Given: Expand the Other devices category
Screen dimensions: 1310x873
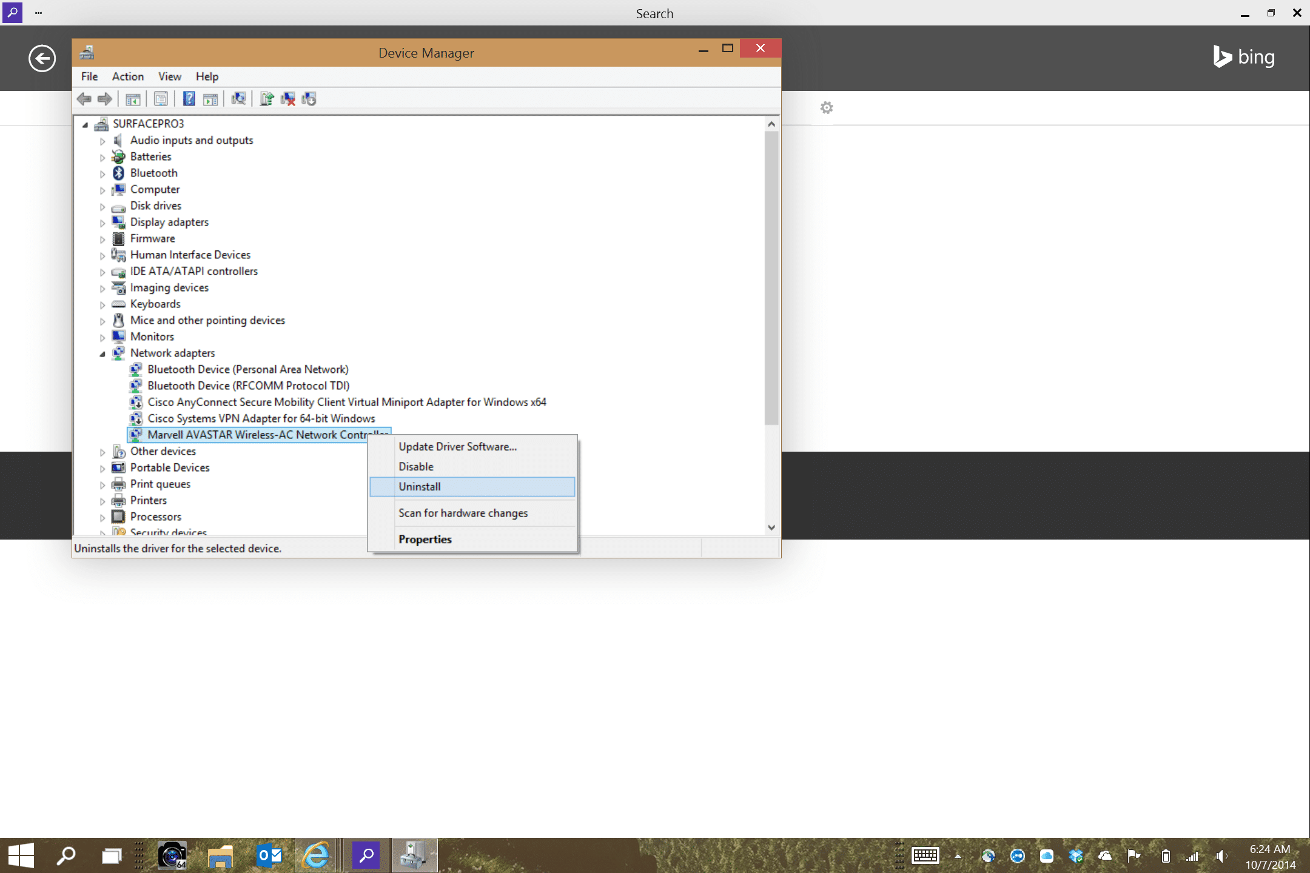Looking at the screenshot, I should click(x=102, y=452).
